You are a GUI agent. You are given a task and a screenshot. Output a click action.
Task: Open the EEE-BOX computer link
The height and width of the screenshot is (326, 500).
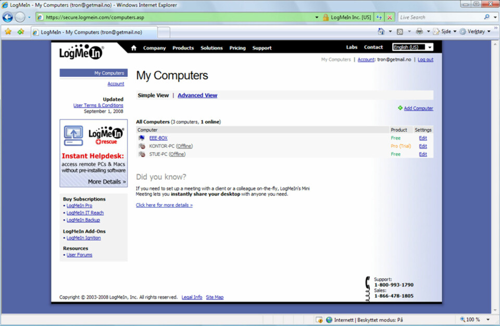point(158,138)
